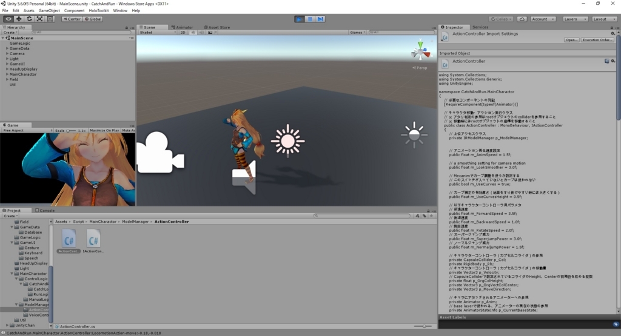The height and width of the screenshot is (336, 621).
Task: Click the Inspector panel lock icon
Action: click(x=611, y=28)
